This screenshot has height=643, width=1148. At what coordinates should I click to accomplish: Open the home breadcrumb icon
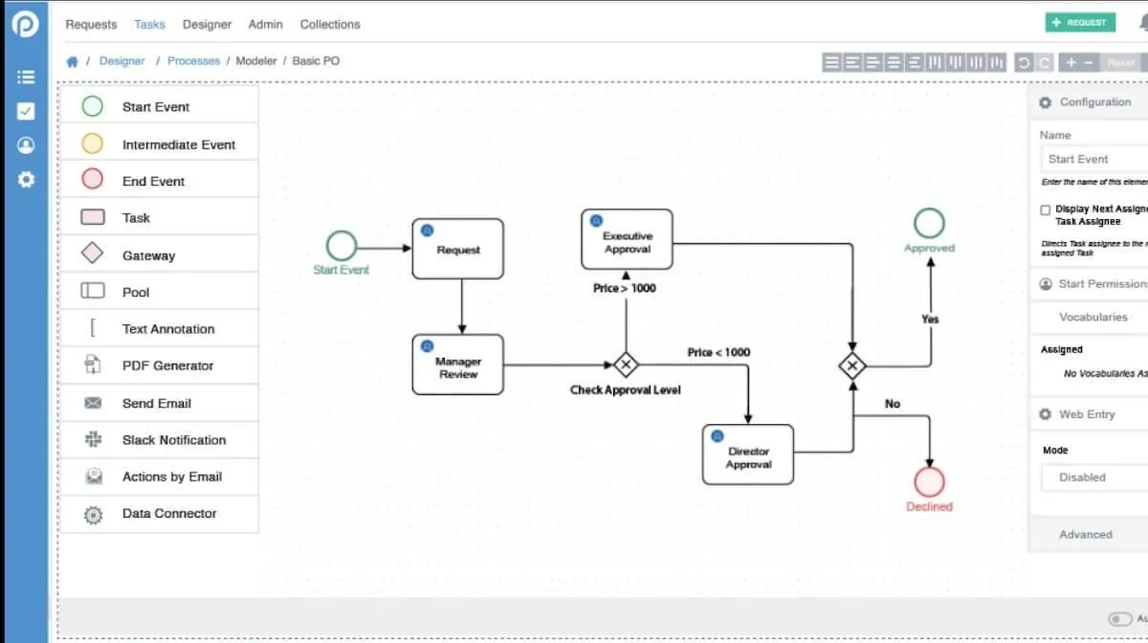click(x=72, y=61)
